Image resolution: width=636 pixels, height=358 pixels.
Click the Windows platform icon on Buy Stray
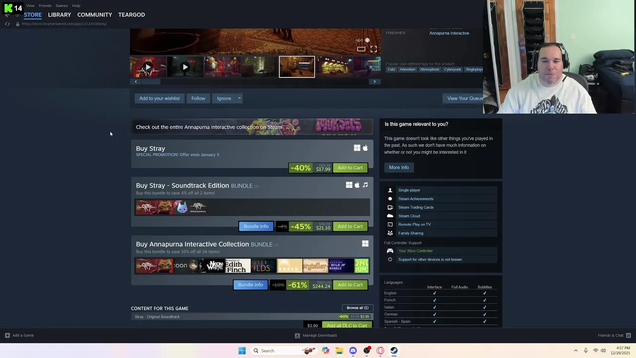click(x=357, y=148)
